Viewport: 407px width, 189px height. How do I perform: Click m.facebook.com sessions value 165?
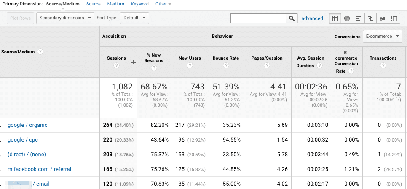[108, 169]
